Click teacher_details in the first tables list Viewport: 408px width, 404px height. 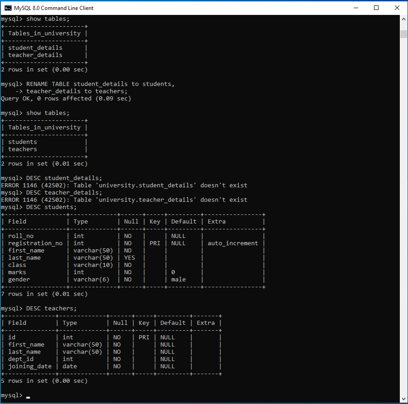(35, 55)
